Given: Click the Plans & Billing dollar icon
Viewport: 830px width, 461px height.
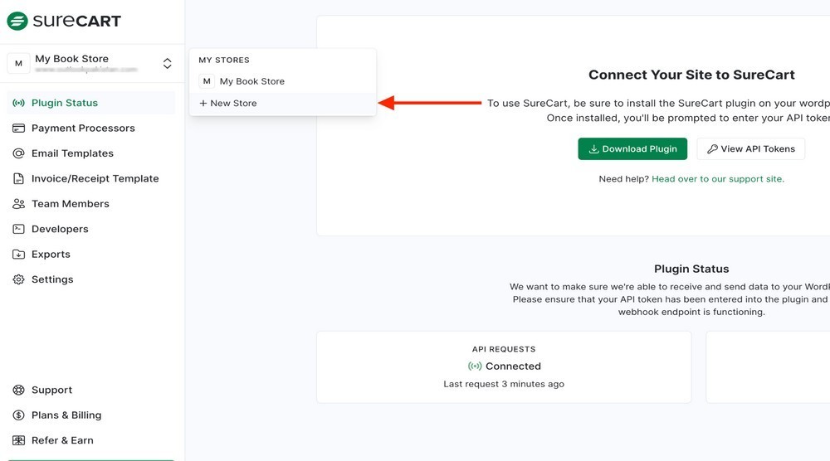Looking at the screenshot, I should click(18, 415).
